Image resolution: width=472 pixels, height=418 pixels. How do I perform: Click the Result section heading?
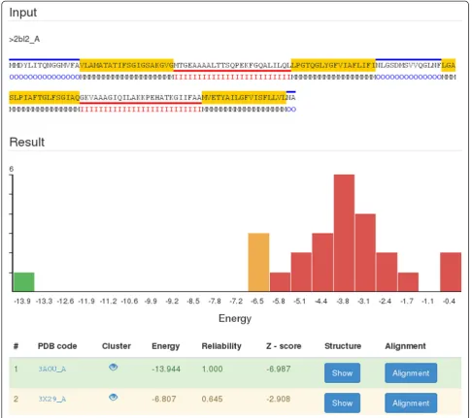(x=27, y=142)
